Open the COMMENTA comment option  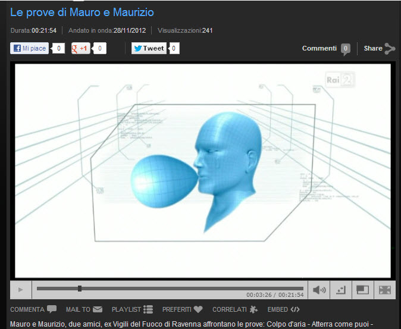[33, 309]
